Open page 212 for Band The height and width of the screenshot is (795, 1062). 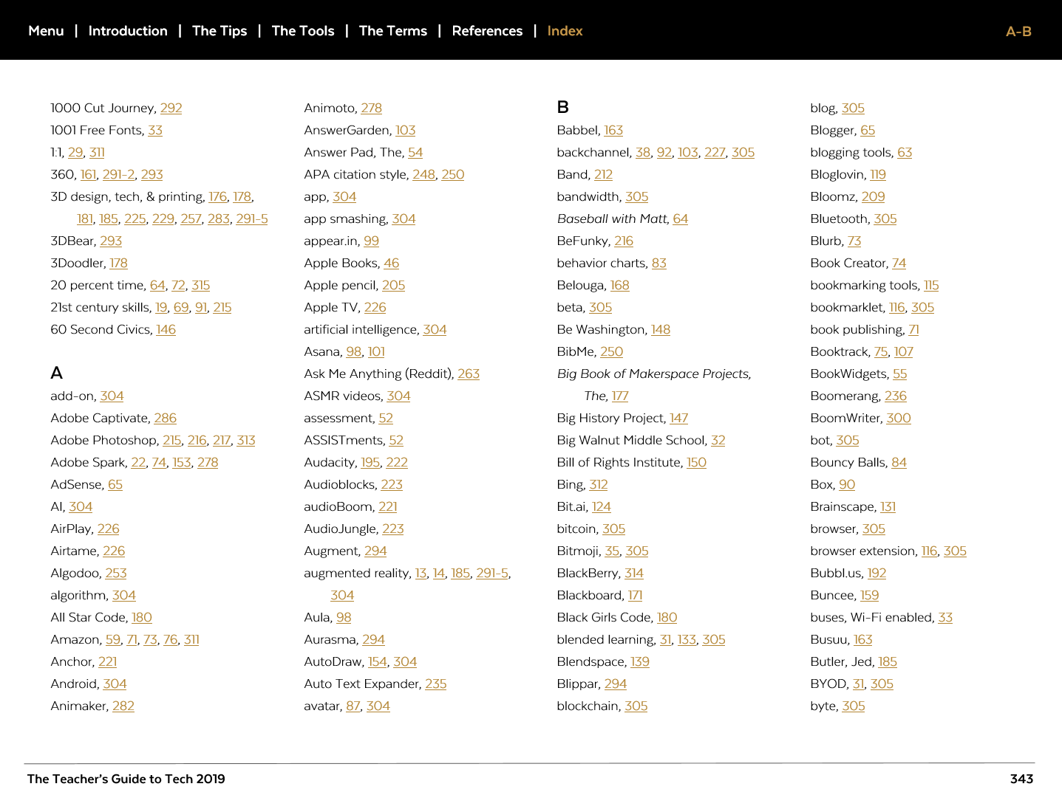(x=603, y=174)
